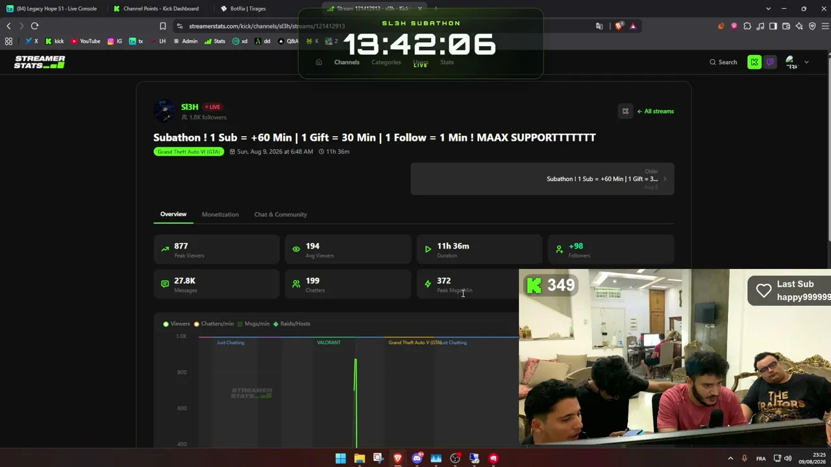Select the Overview tab
The width and height of the screenshot is (831, 467).
coord(173,214)
